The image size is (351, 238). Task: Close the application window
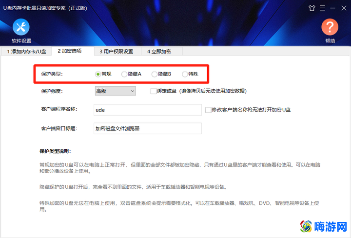(x=344, y=8)
